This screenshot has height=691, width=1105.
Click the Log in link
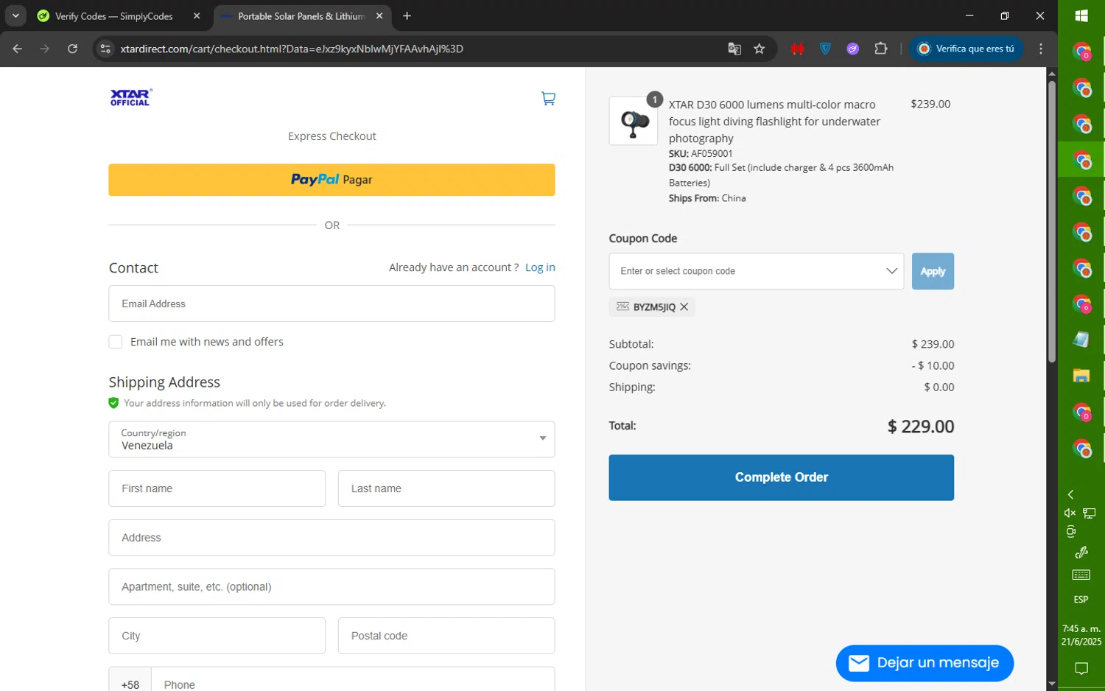point(540,267)
